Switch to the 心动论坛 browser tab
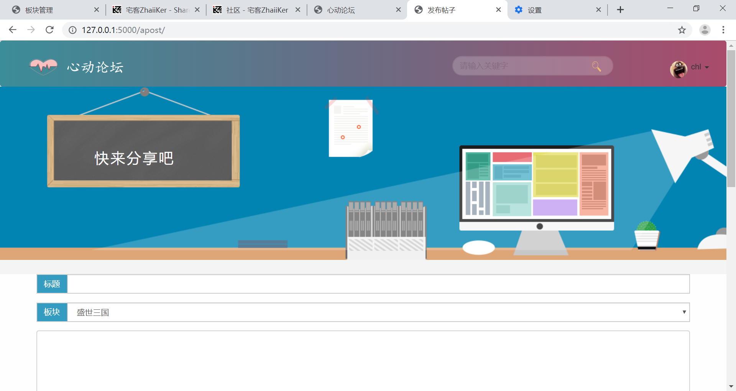 point(357,10)
